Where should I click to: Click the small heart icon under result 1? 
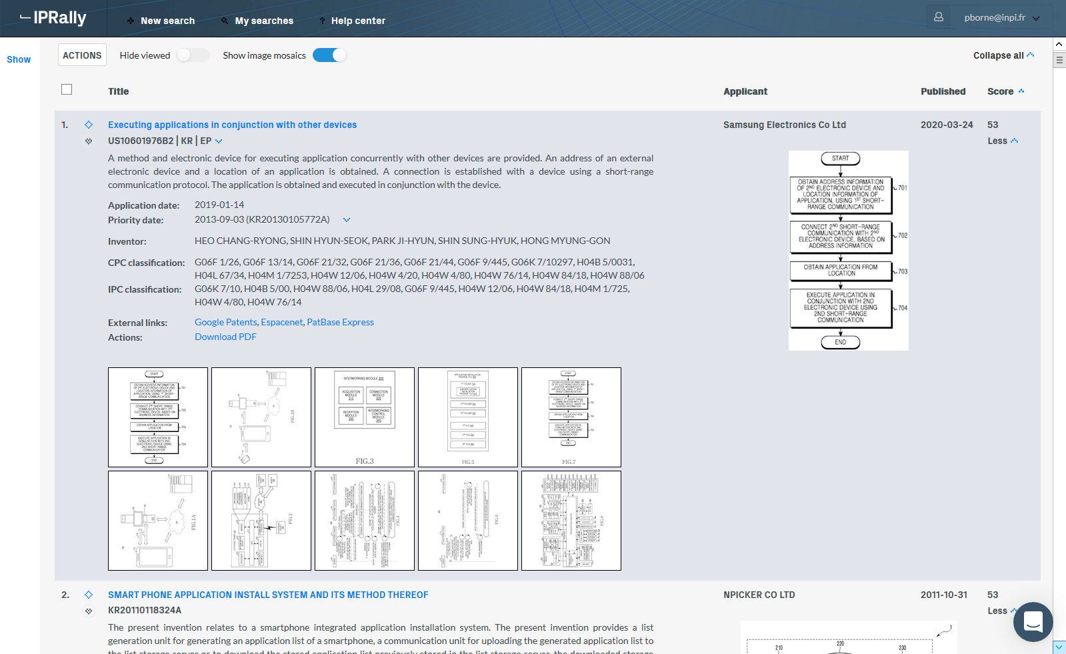89,141
